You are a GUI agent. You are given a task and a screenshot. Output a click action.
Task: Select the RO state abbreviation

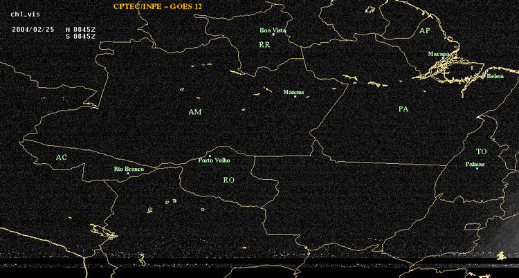[x=229, y=180]
